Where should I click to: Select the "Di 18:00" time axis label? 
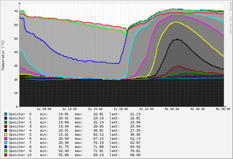(x=121, y=109)
